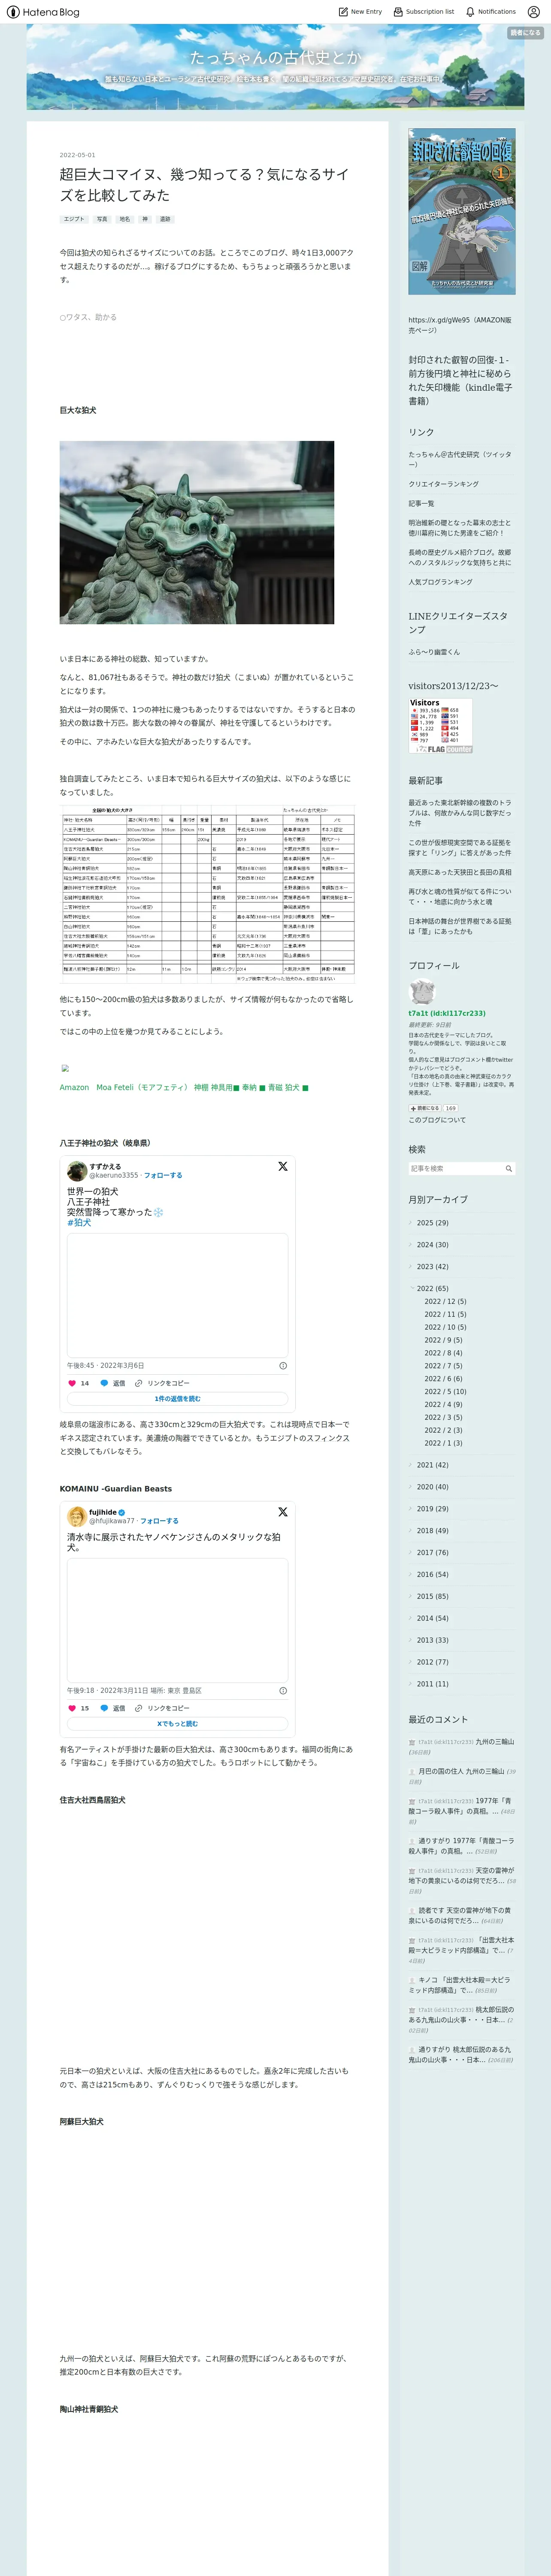
Task: Open t7a1t (id:kl117cr233) profile link
Action: [x=447, y=1013]
